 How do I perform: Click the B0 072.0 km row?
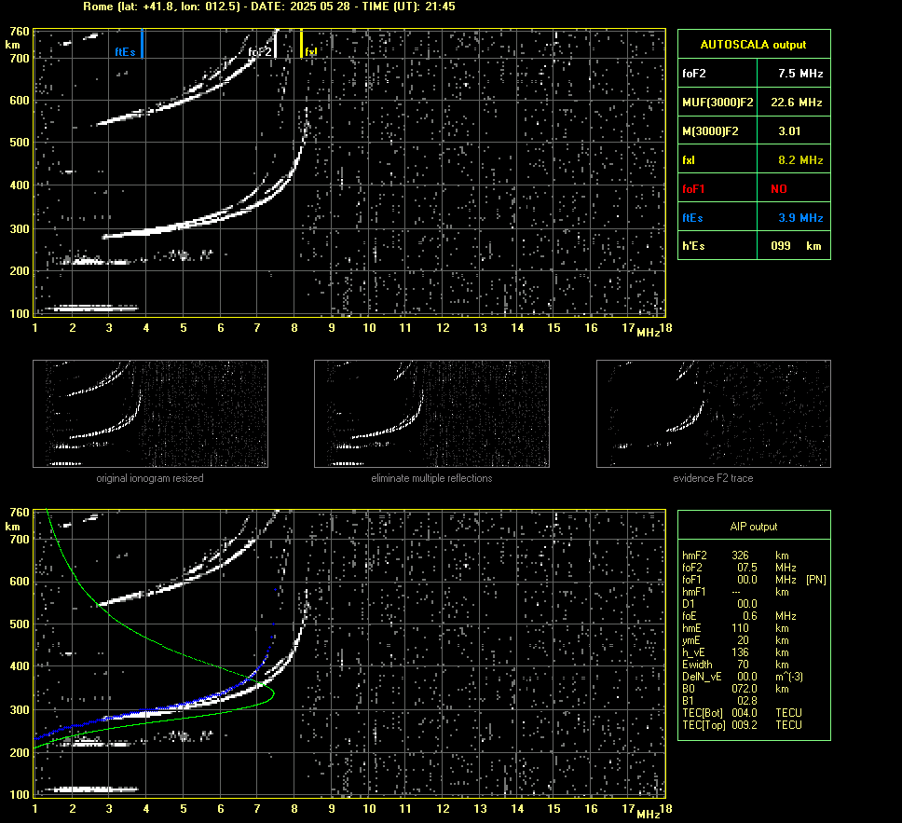pos(735,689)
